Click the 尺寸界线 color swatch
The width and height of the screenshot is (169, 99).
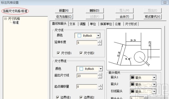pyautogui.click(x=81, y=69)
